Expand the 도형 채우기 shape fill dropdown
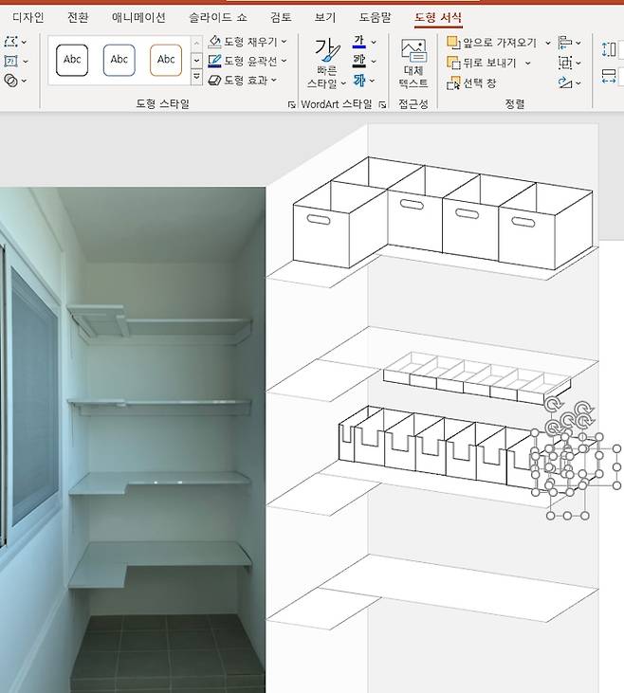The image size is (624, 693). [284, 42]
